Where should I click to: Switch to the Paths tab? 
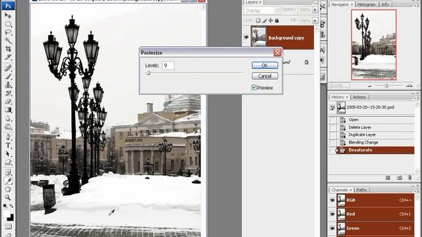(x=361, y=190)
